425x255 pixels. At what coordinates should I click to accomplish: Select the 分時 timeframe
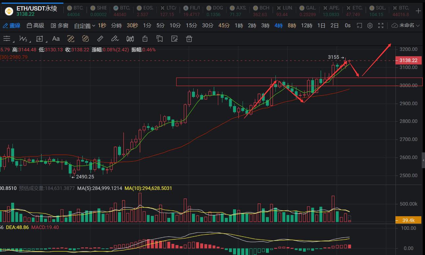[x=116, y=26]
